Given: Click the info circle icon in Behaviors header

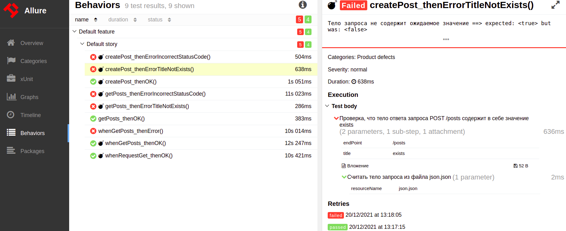Looking at the screenshot, I should click(x=302, y=5).
